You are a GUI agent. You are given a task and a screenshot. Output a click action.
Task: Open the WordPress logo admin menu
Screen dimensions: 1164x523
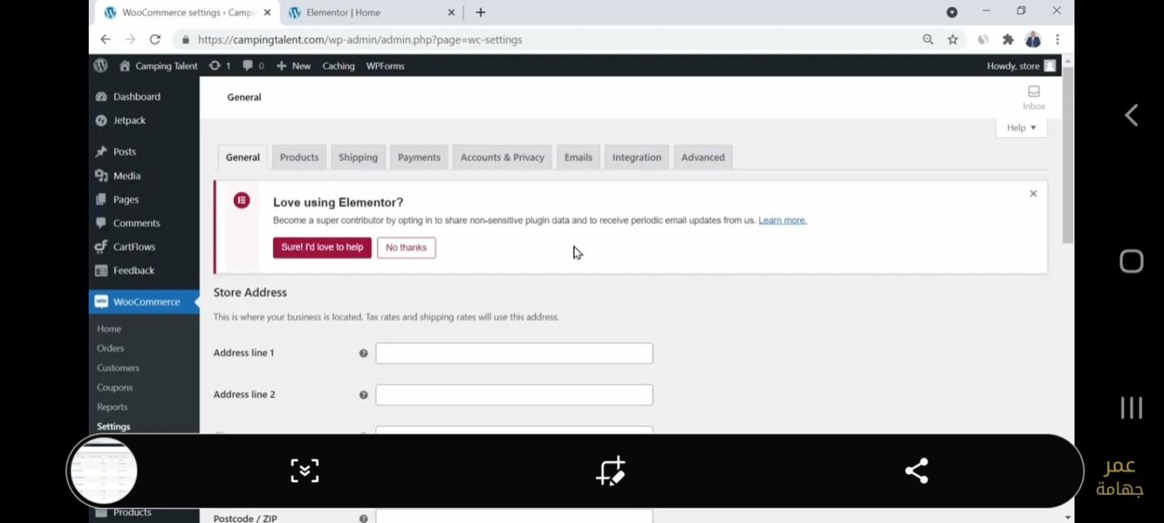[101, 66]
